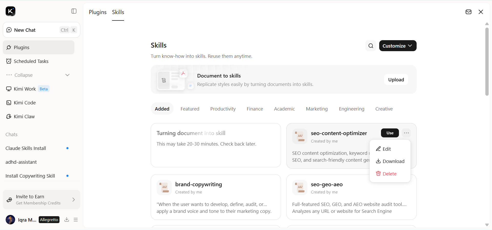The height and width of the screenshot is (230, 492).
Task: Open the brand-copywriting skill title
Action: pos(199,184)
